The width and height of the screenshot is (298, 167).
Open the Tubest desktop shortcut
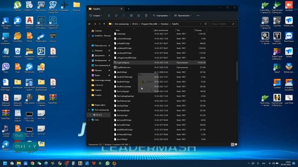click(x=277, y=68)
